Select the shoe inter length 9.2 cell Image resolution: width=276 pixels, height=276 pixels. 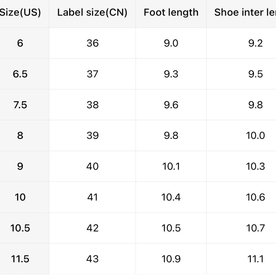[x=255, y=43]
